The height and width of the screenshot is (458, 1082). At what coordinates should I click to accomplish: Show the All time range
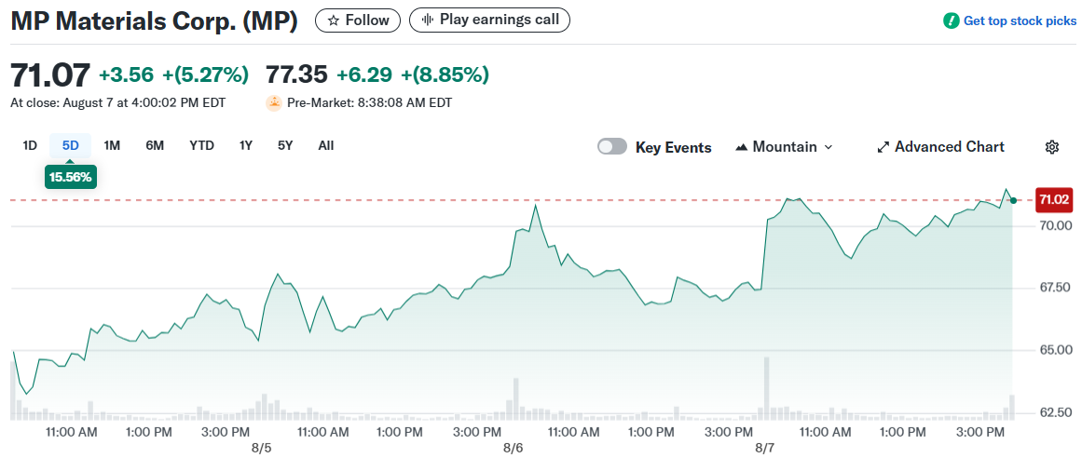[326, 145]
